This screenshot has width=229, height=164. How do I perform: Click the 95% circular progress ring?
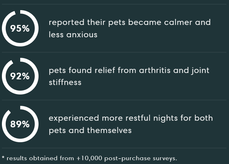point(20,28)
